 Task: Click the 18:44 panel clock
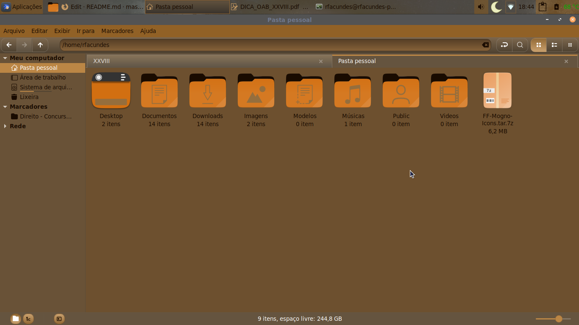pos(526,7)
